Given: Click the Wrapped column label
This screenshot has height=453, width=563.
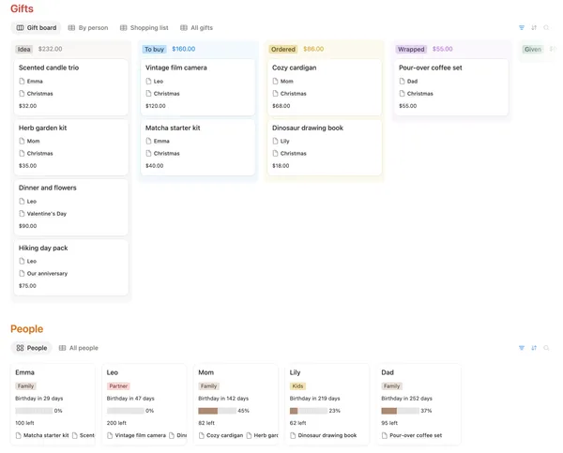Looking at the screenshot, I should [411, 49].
